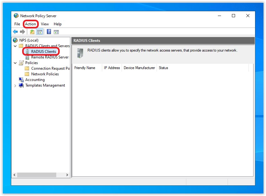The width and height of the screenshot is (266, 196).
Task: Click the Connection Request Policies folder icon
Action: point(27,68)
